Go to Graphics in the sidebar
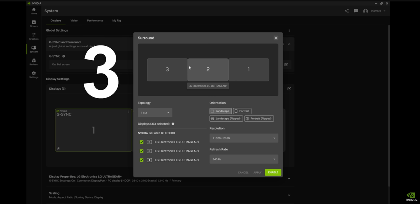 (x=34, y=36)
